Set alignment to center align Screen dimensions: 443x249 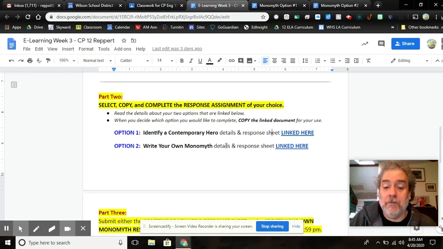coord(274,61)
